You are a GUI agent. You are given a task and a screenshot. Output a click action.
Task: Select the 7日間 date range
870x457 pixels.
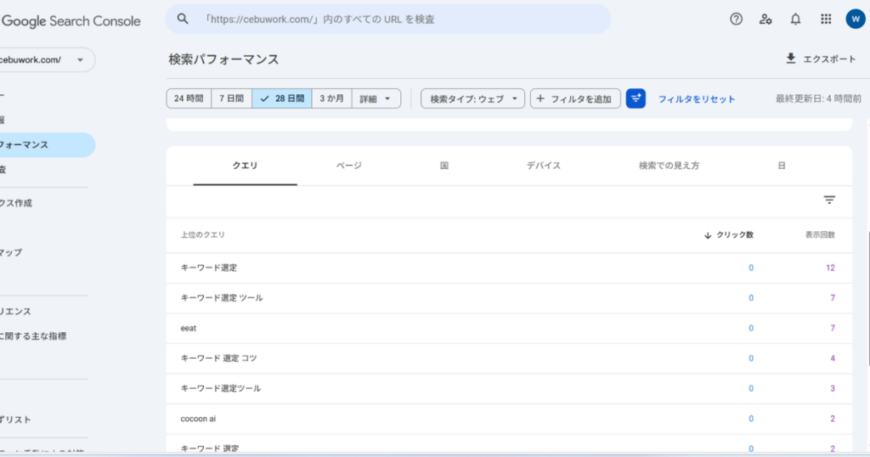231,99
